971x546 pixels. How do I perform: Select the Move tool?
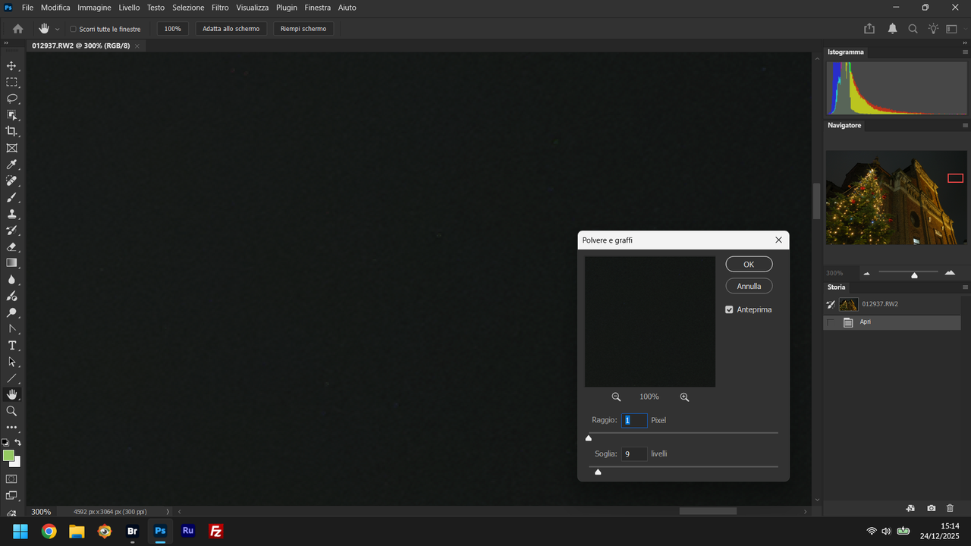11,66
